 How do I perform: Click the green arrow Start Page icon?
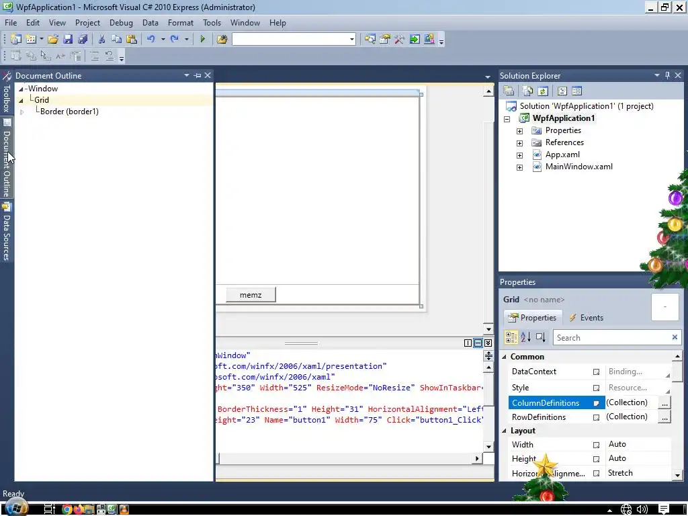click(414, 40)
